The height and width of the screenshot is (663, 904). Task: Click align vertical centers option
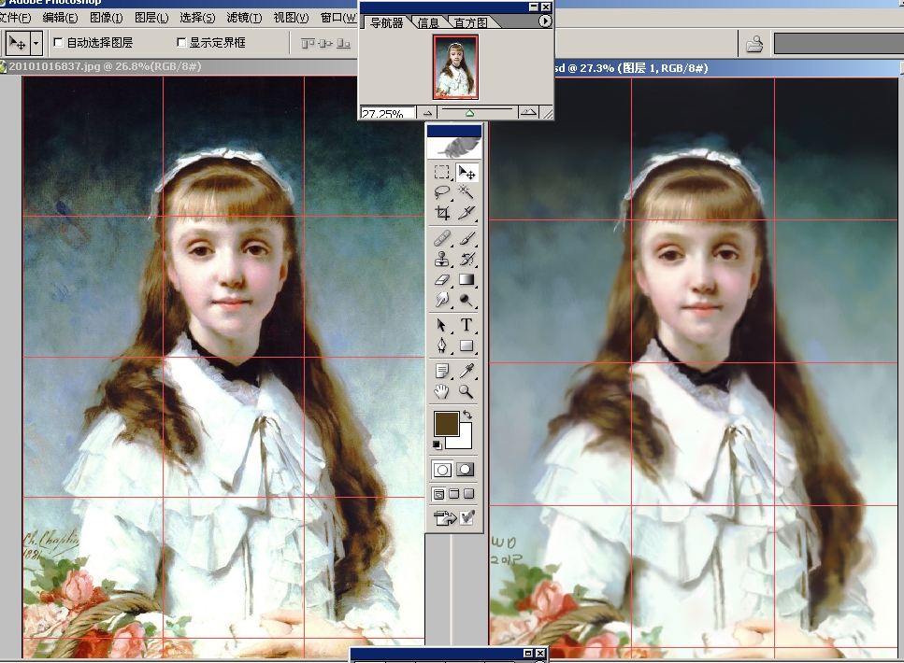[x=325, y=43]
